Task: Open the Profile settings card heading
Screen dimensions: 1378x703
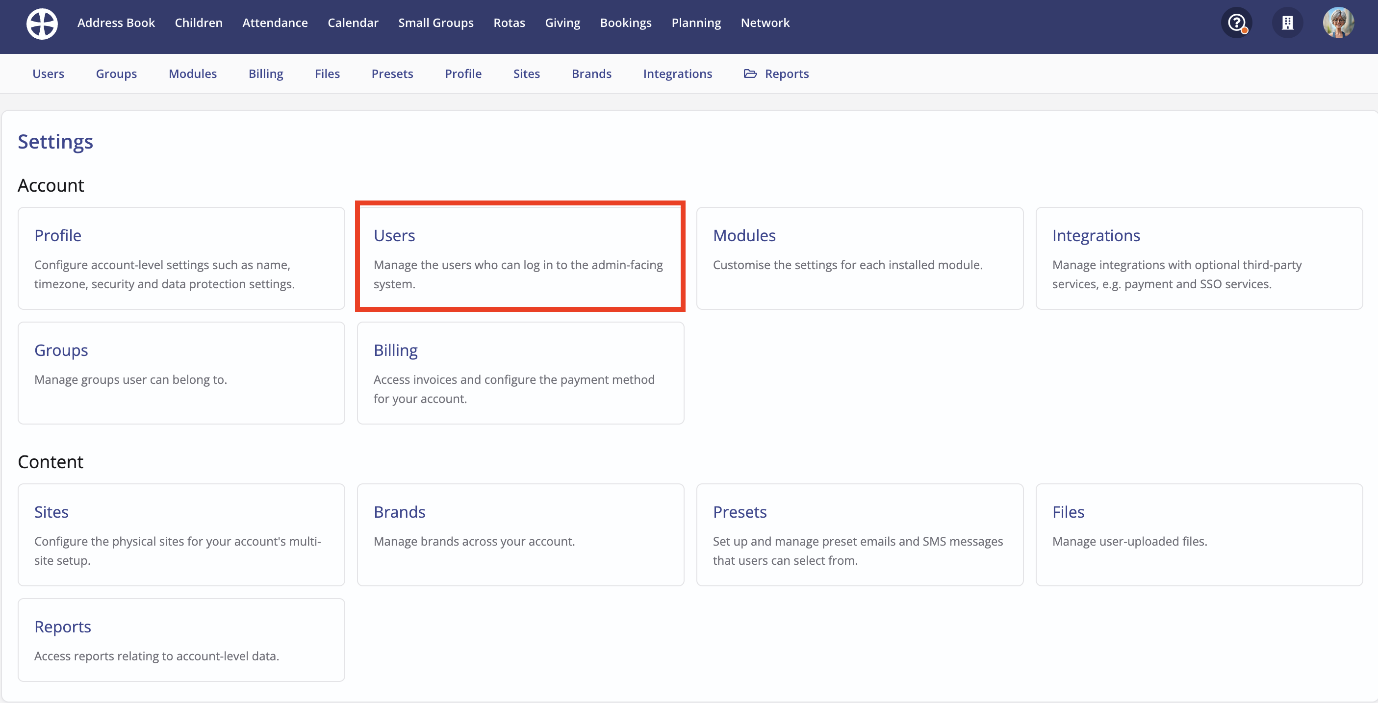Action: click(58, 235)
